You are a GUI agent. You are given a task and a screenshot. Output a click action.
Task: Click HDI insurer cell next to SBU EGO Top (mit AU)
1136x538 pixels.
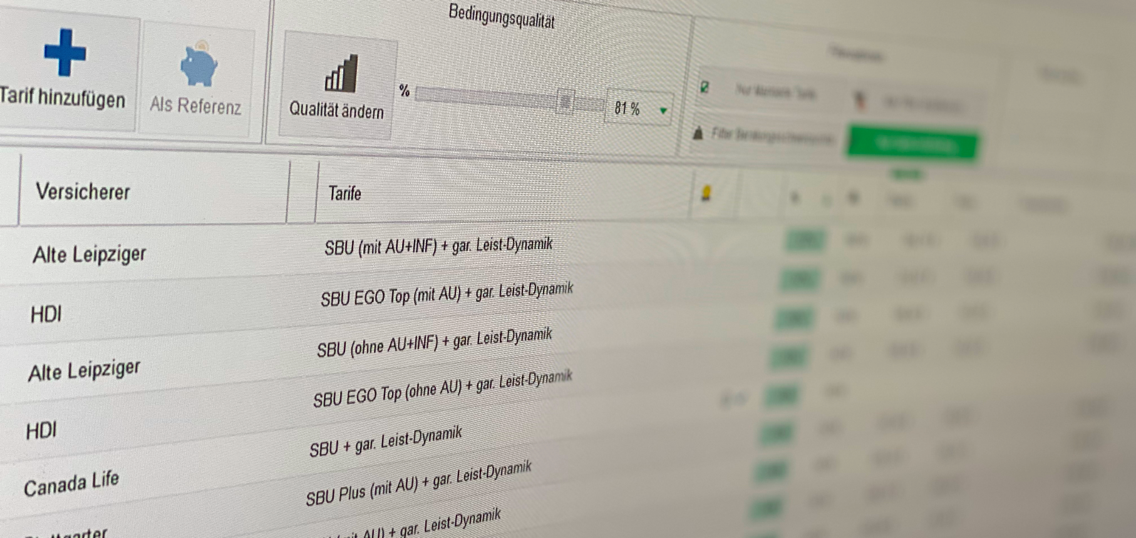46,313
